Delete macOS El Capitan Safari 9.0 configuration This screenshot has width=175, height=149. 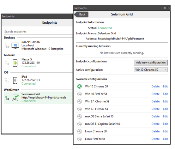pyautogui.click(x=155, y=124)
